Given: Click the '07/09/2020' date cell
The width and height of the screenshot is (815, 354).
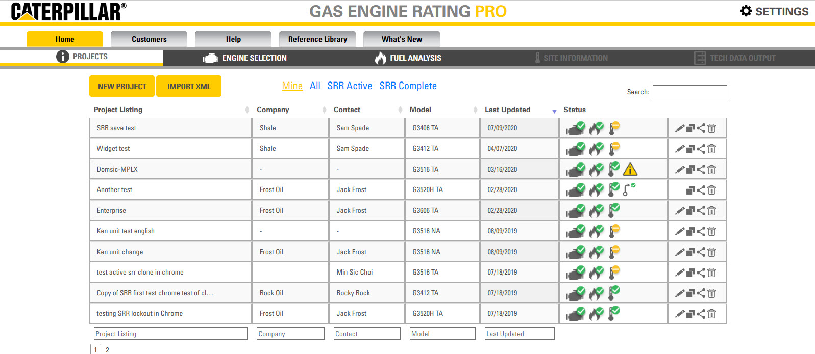Looking at the screenshot, I should click(x=502, y=128).
